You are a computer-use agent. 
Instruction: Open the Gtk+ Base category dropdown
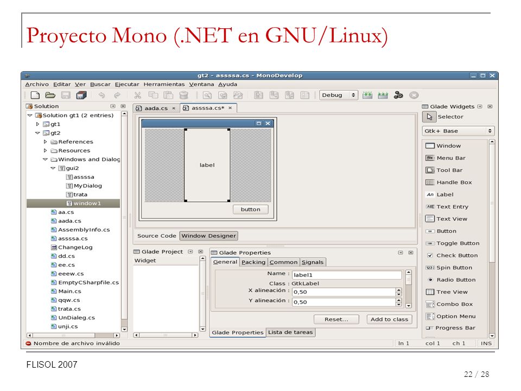[458, 131]
